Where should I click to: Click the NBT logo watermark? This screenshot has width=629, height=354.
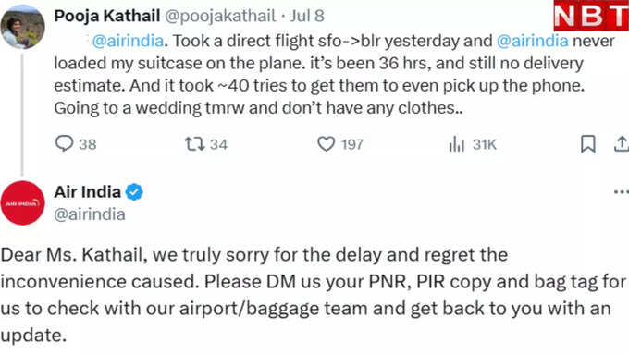591,16
